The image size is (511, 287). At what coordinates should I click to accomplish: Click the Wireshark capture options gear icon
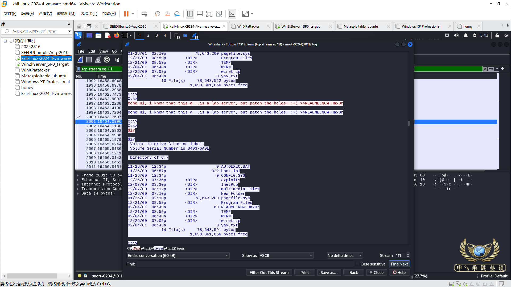click(107, 60)
